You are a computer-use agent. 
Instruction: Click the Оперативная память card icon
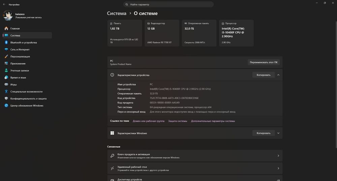[186, 23]
